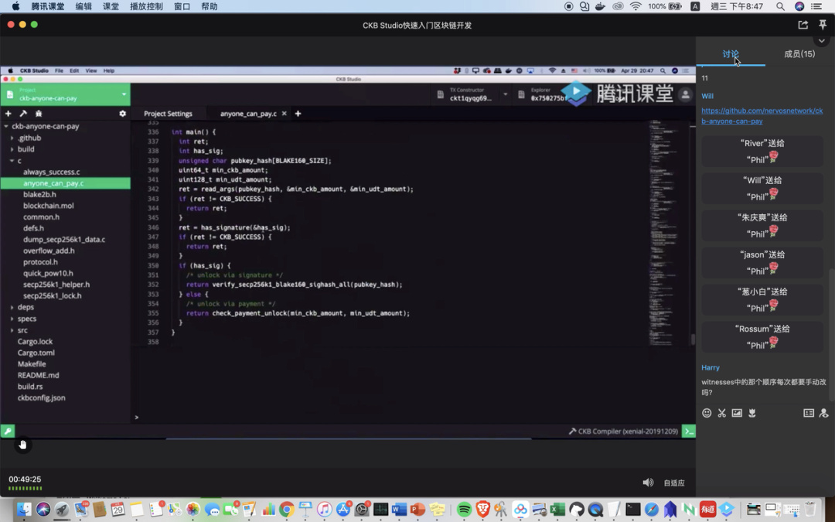The height and width of the screenshot is (522, 835).
Task: Open the 自适应 quality selector
Action: [x=674, y=483]
